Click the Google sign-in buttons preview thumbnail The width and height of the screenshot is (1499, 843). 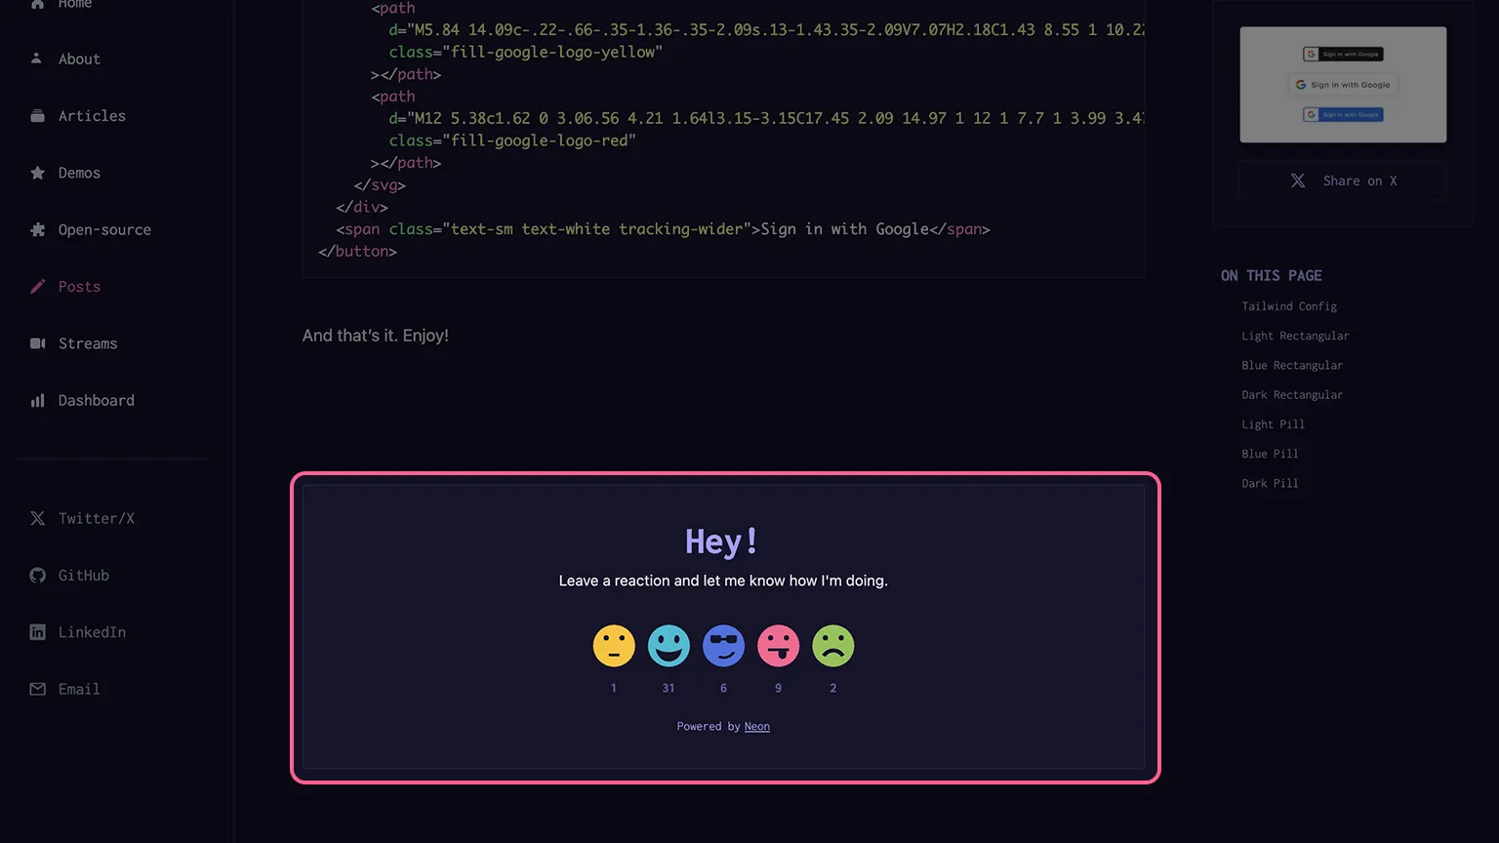click(1343, 85)
